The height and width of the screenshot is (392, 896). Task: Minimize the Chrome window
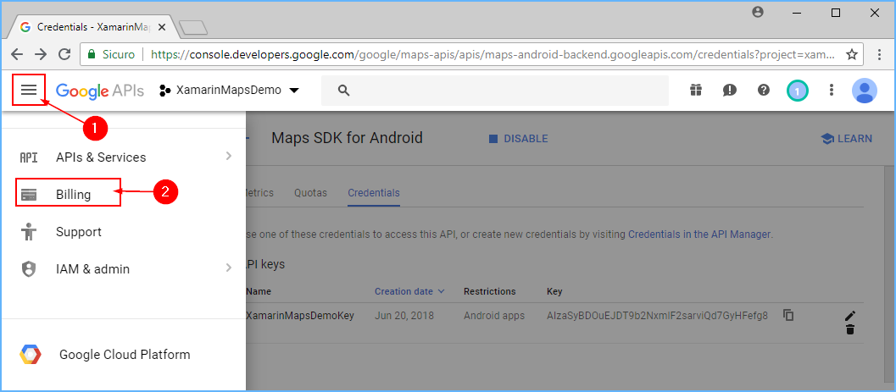tap(798, 13)
